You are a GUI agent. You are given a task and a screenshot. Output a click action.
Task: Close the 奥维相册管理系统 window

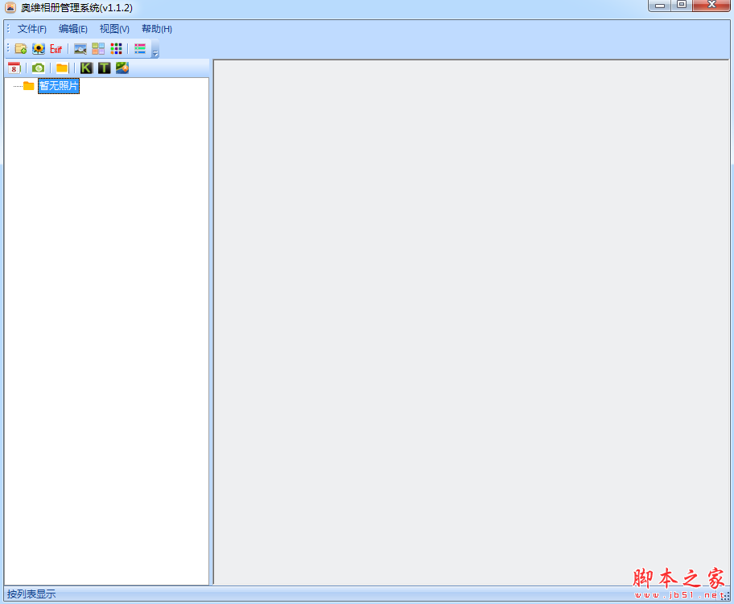(x=711, y=5)
